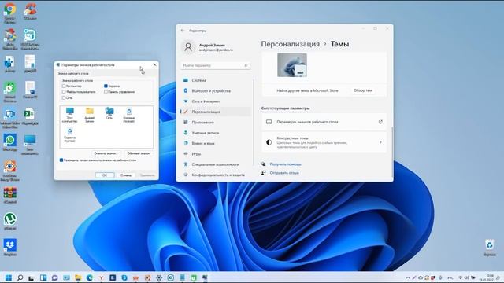Open 'Получить помощь' link

coord(285,164)
